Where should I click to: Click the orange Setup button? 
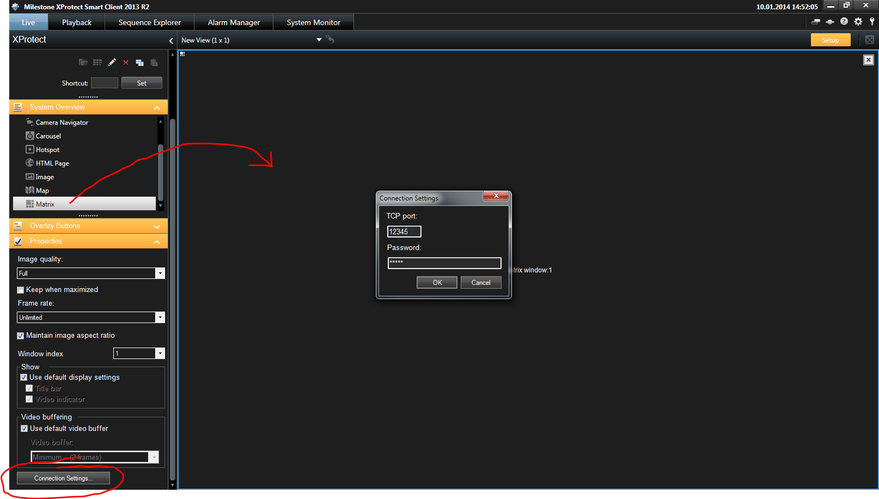831,40
